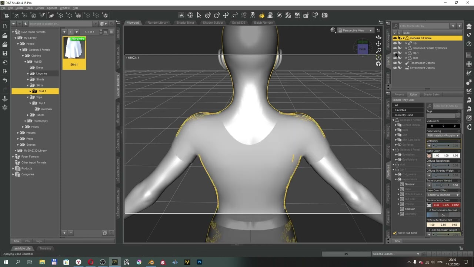Image resolution: width=474 pixels, height=267 pixels.
Task: Toggle Tonemapper Options visibility eye
Action: click(395, 63)
